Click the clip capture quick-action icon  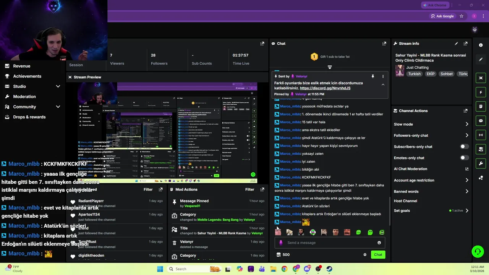click(x=481, y=78)
